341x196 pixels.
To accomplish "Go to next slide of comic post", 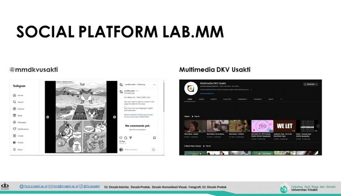I will click(114, 117).
